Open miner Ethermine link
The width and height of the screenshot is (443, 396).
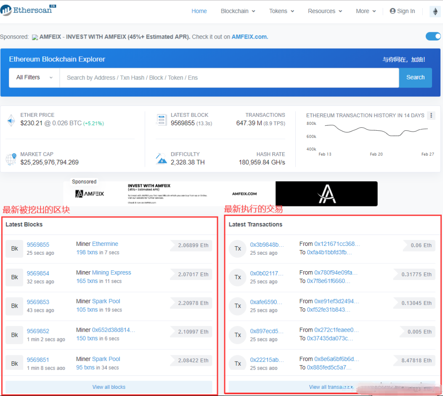tap(105, 244)
